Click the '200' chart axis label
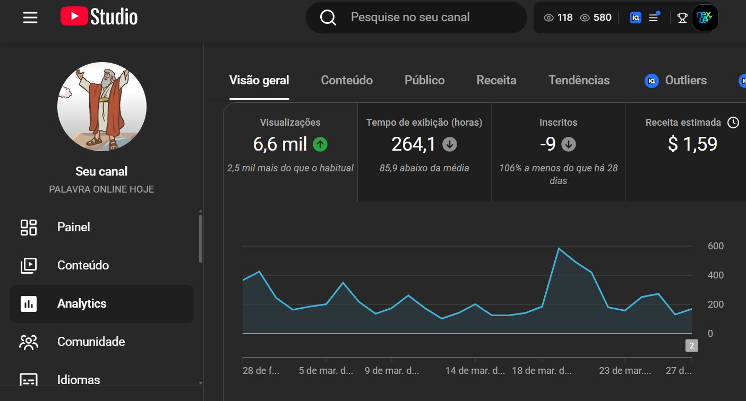Viewport: 746px width, 401px height. 716,304
